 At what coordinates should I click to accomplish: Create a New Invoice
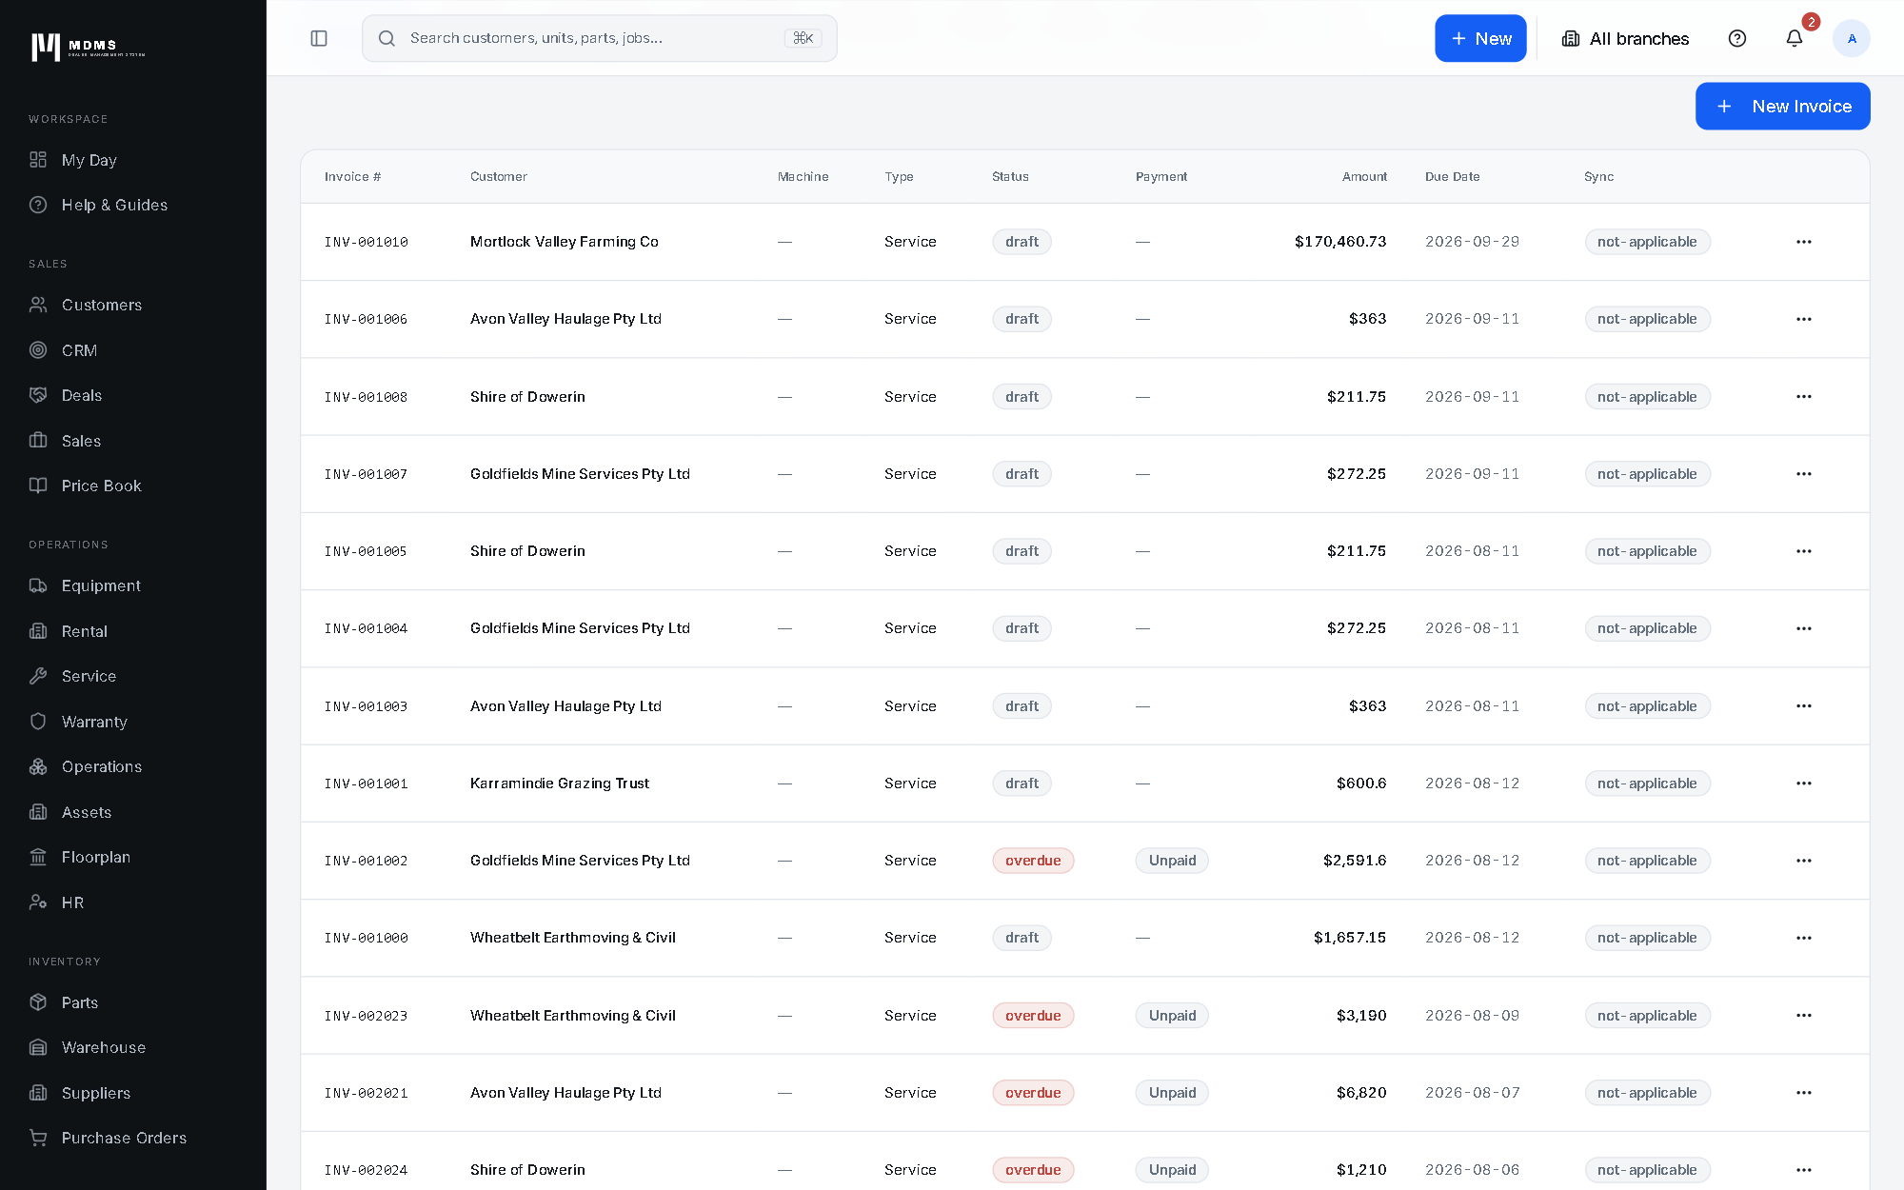point(1782,106)
